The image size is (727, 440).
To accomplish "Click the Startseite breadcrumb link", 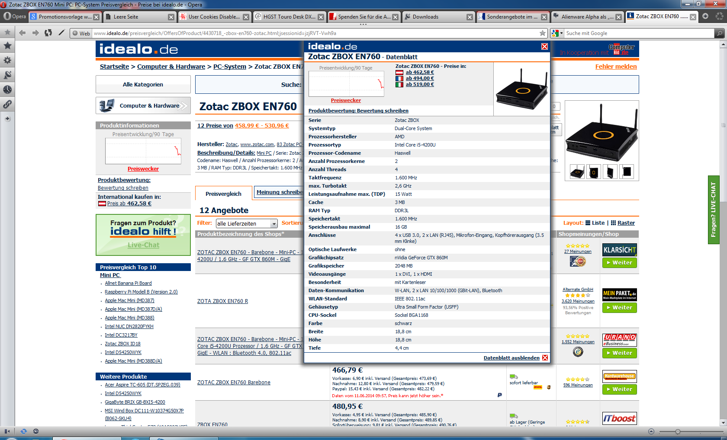I will point(114,67).
